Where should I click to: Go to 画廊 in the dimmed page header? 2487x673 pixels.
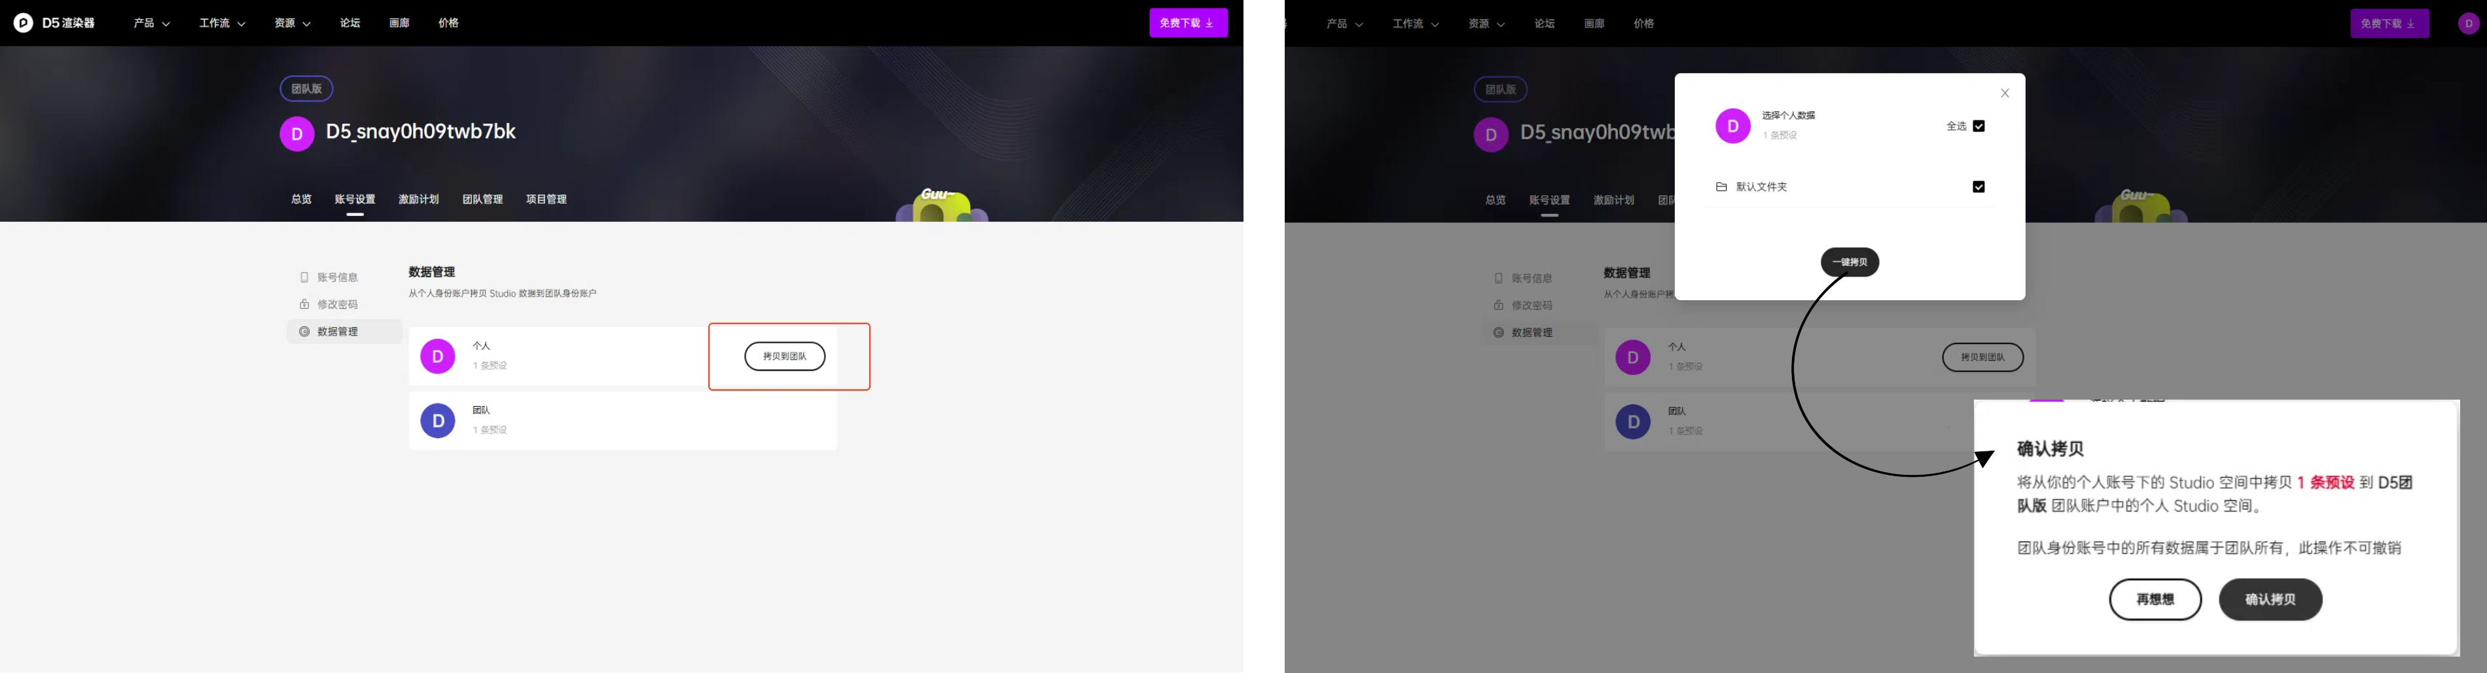(1594, 24)
